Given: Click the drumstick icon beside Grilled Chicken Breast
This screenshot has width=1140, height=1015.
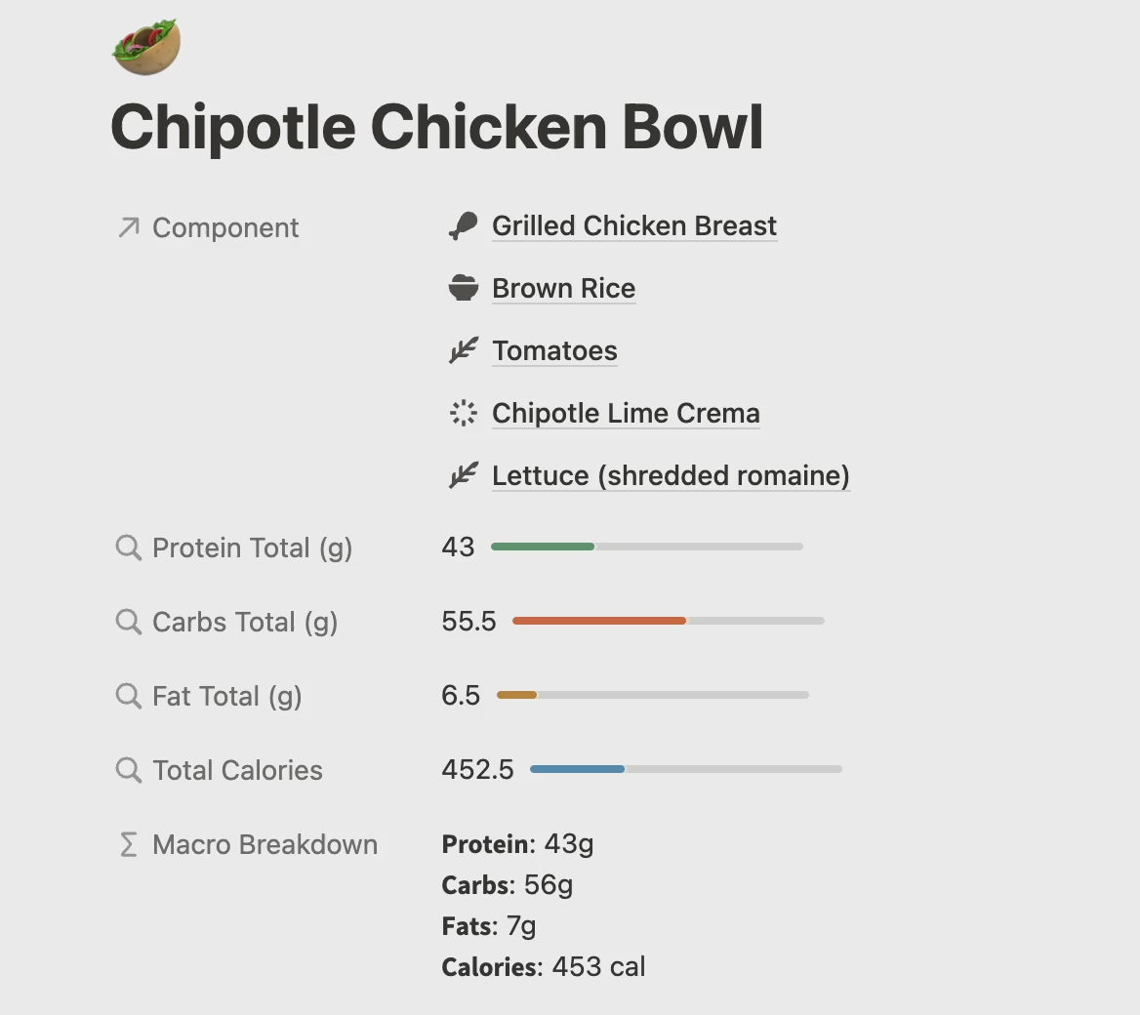Looking at the screenshot, I should point(463,226).
